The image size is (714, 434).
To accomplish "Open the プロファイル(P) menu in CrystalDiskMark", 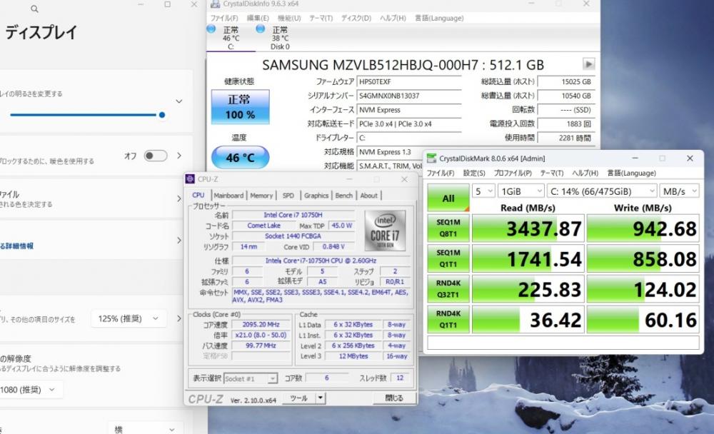I will (x=513, y=173).
